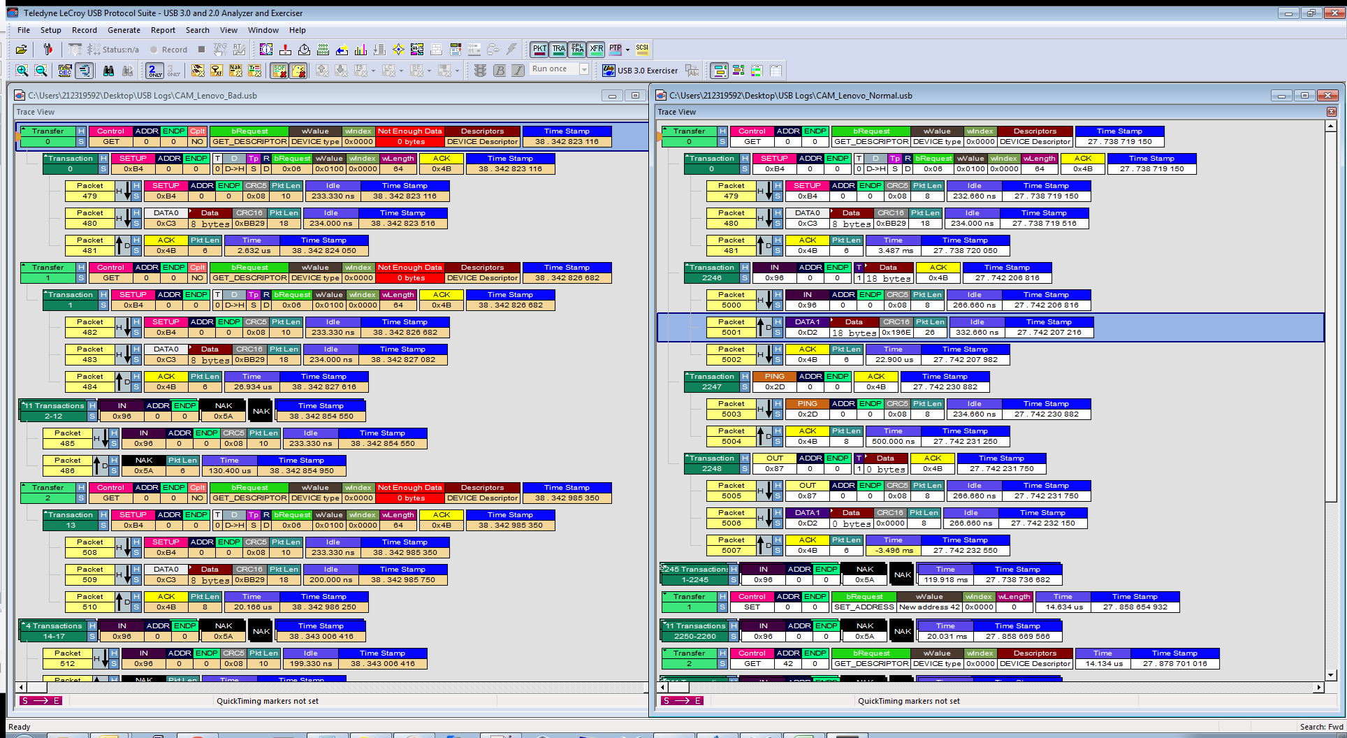Screen dimensions: 1347x738
Task: Click QuickTiming S to E marker, Bad trace
Action: pos(41,701)
